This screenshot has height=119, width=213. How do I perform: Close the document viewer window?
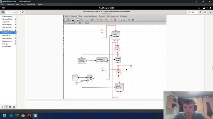(210, 12)
